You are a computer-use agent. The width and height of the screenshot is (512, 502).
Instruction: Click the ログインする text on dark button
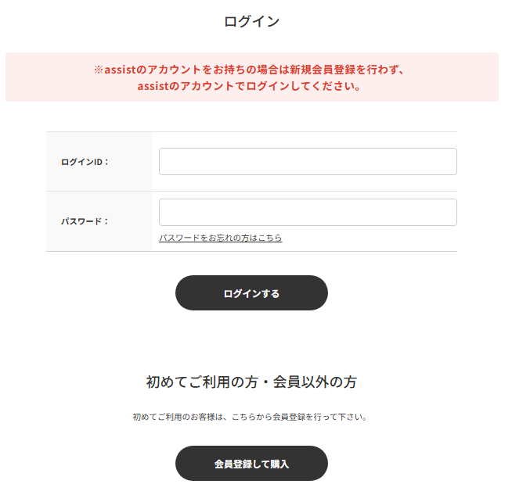point(251,294)
